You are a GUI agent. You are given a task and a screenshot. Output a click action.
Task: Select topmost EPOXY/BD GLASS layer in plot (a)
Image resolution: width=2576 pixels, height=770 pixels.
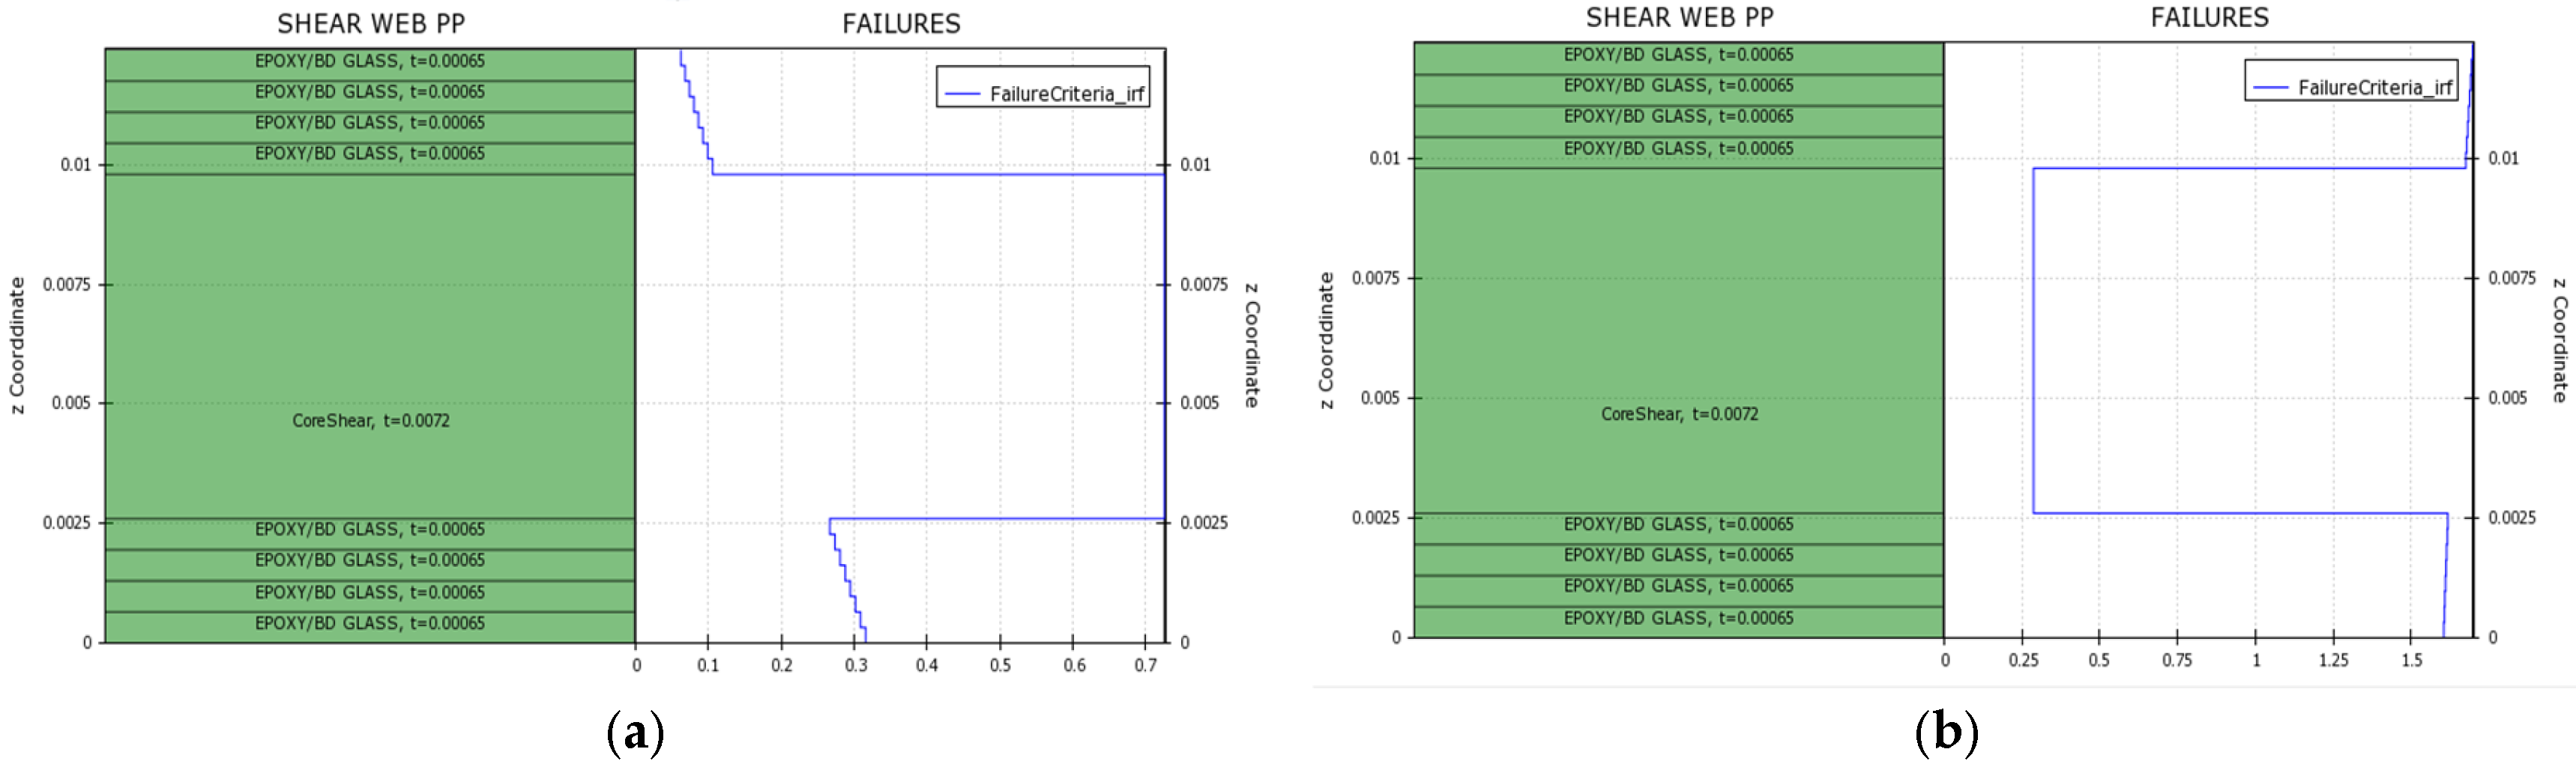(x=370, y=62)
